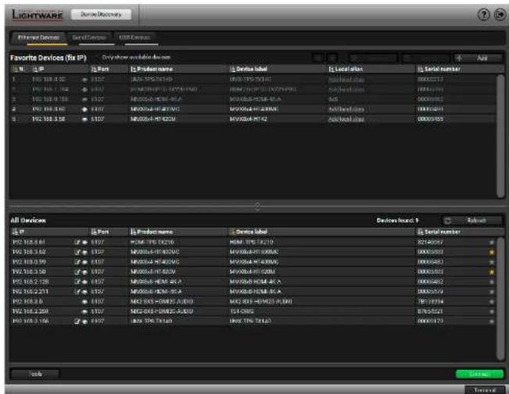Image resolution: width=509 pixels, height=394 pixels.
Task: Click Add local alias in favorite row 2
Action: pyautogui.click(x=346, y=90)
